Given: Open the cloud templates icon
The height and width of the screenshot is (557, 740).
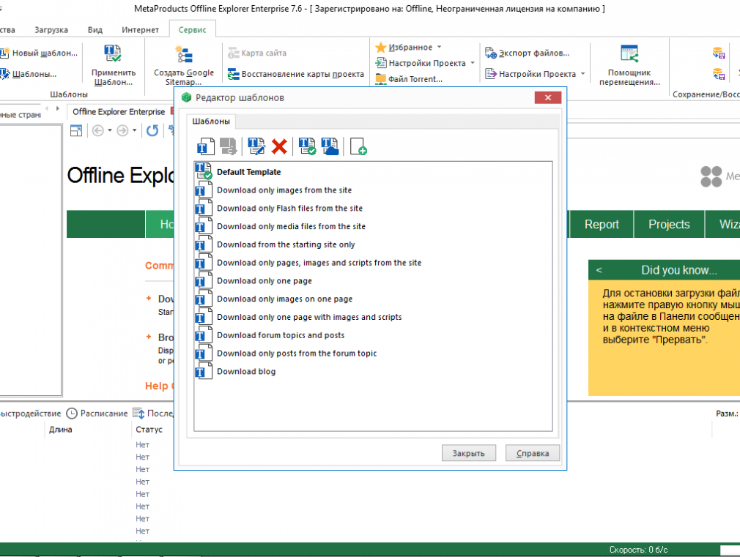Looking at the screenshot, I should click(x=330, y=146).
